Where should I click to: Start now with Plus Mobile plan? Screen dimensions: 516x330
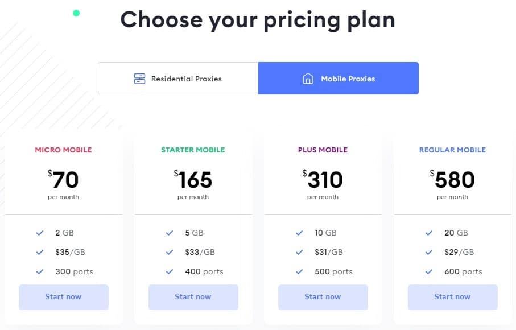323,297
